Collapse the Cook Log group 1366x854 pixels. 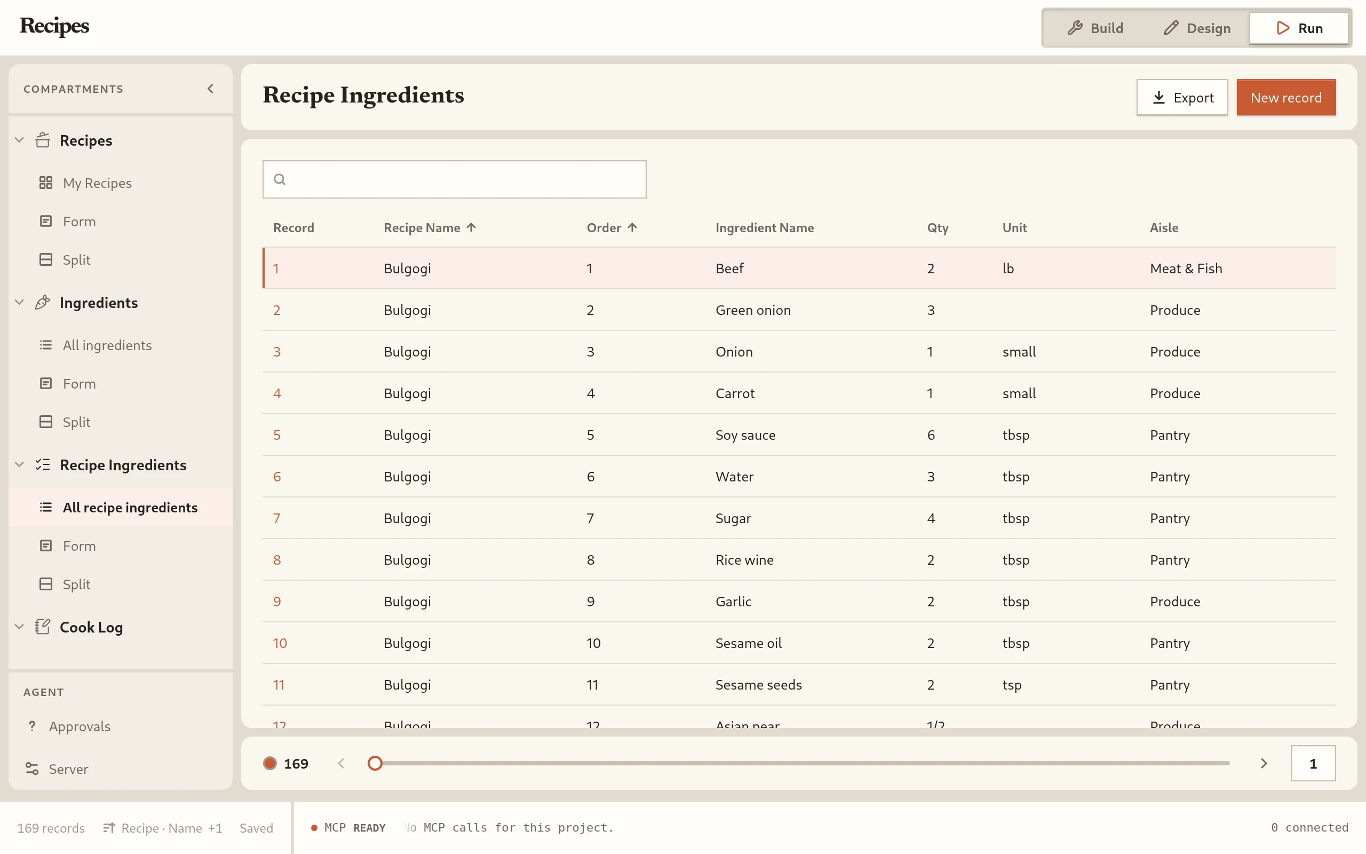tap(20, 627)
